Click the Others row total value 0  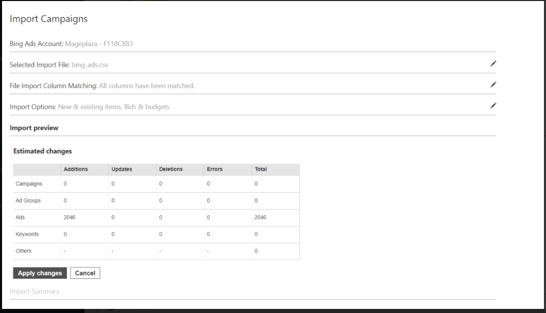click(256, 251)
